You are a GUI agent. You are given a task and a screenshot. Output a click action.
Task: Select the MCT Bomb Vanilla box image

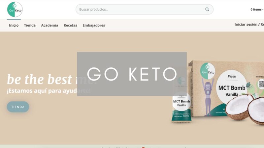[226, 89]
